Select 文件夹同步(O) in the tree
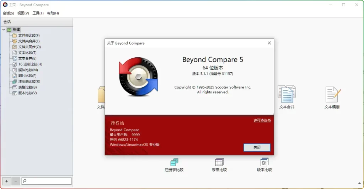Screen dimensions: 364x189 [30, 47]
